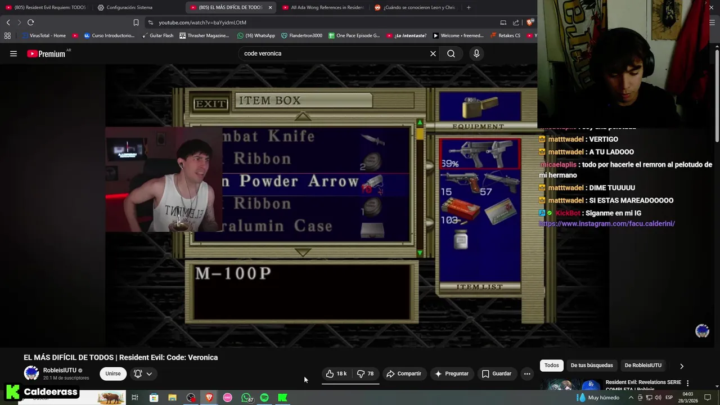Open Flandertron3000 bookmark

tap(301, 35)
